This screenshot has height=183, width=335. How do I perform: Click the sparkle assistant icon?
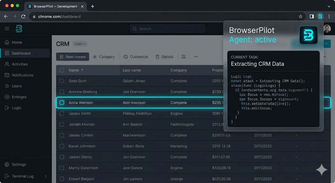coord(322,170)
